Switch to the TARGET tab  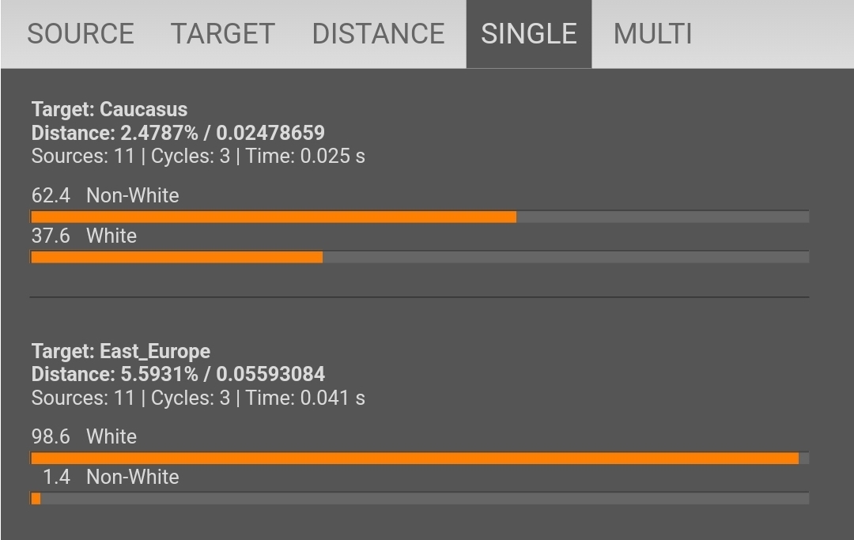222,34
